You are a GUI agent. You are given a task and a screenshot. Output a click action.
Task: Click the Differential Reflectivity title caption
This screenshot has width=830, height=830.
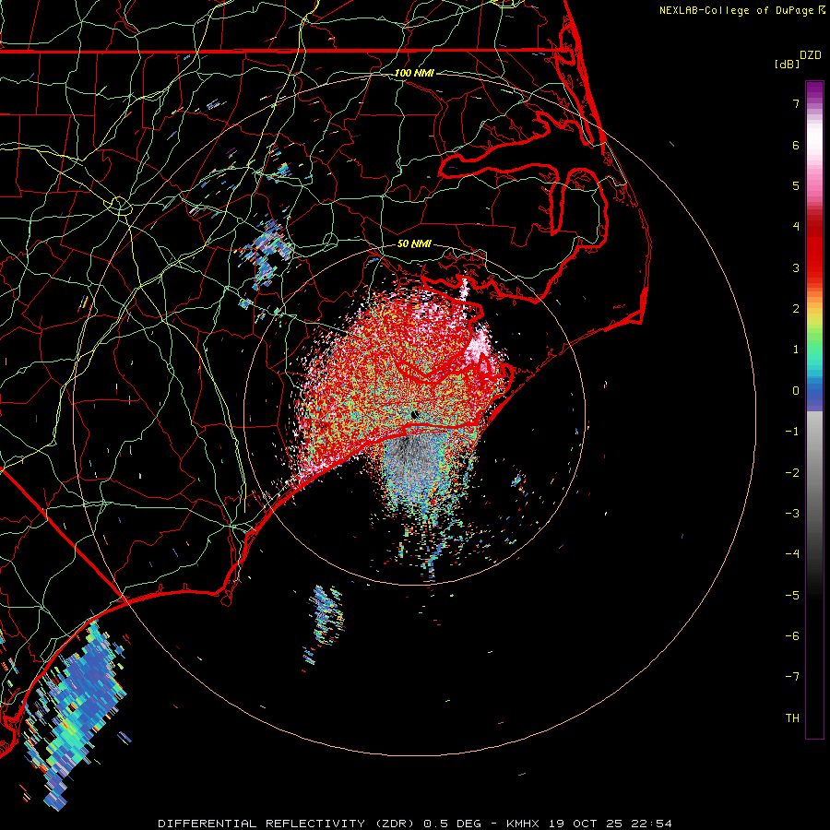tap(415, 824)
